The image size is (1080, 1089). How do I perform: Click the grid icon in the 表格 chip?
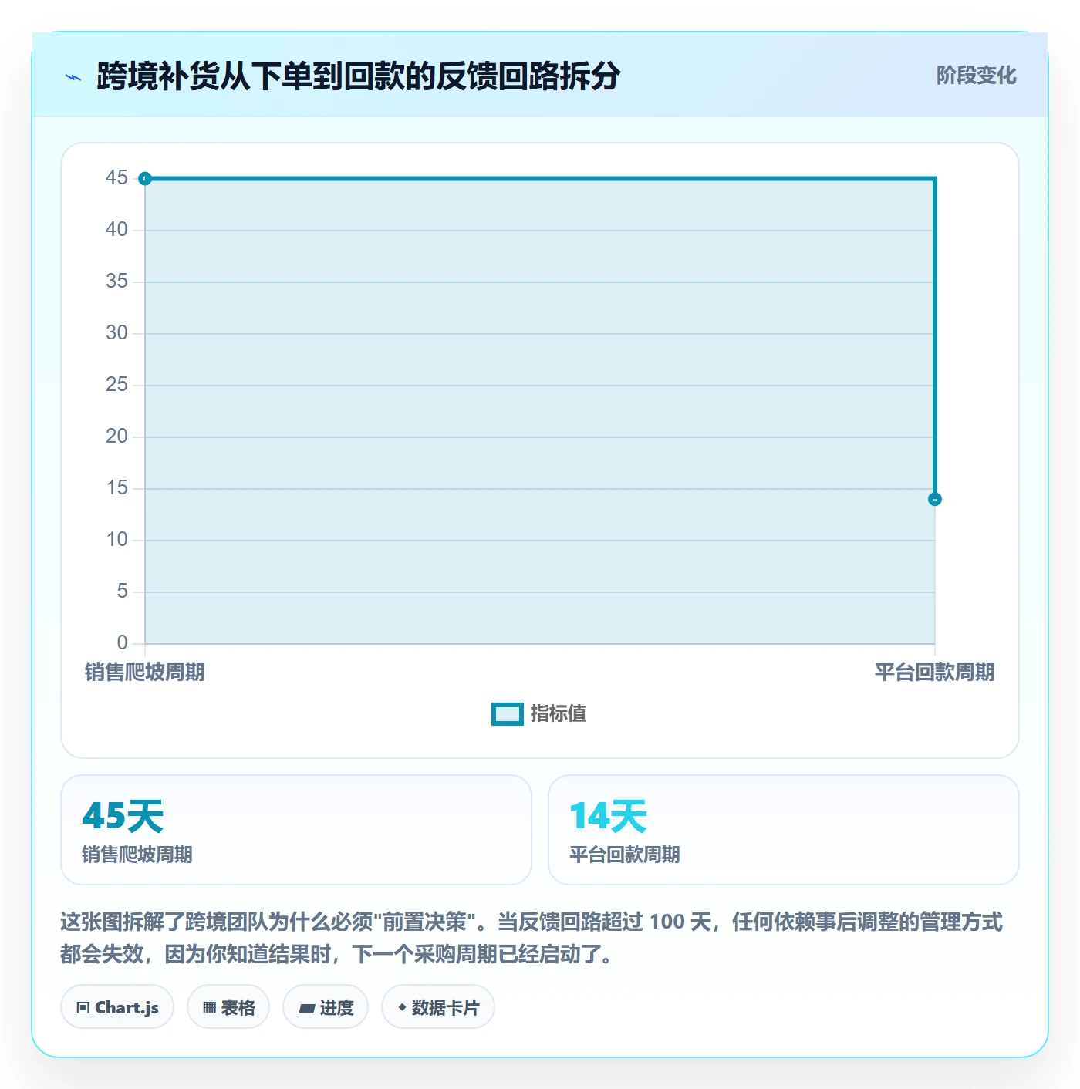(209, 1008)
